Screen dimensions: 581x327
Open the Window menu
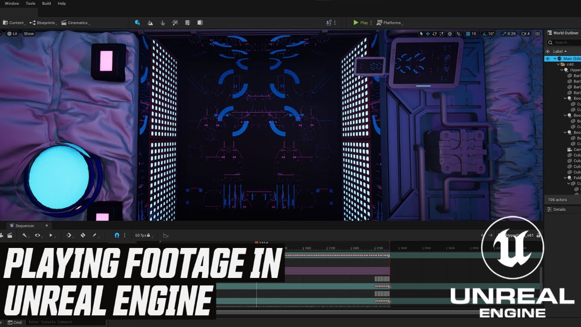12,3
